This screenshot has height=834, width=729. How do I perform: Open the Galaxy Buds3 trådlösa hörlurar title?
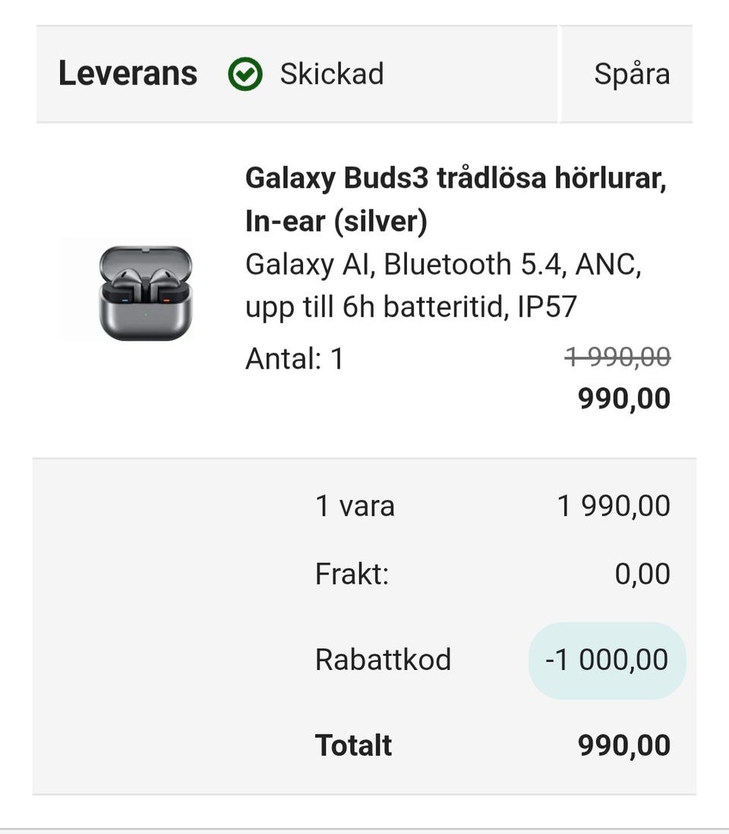(x=456, y=179)
